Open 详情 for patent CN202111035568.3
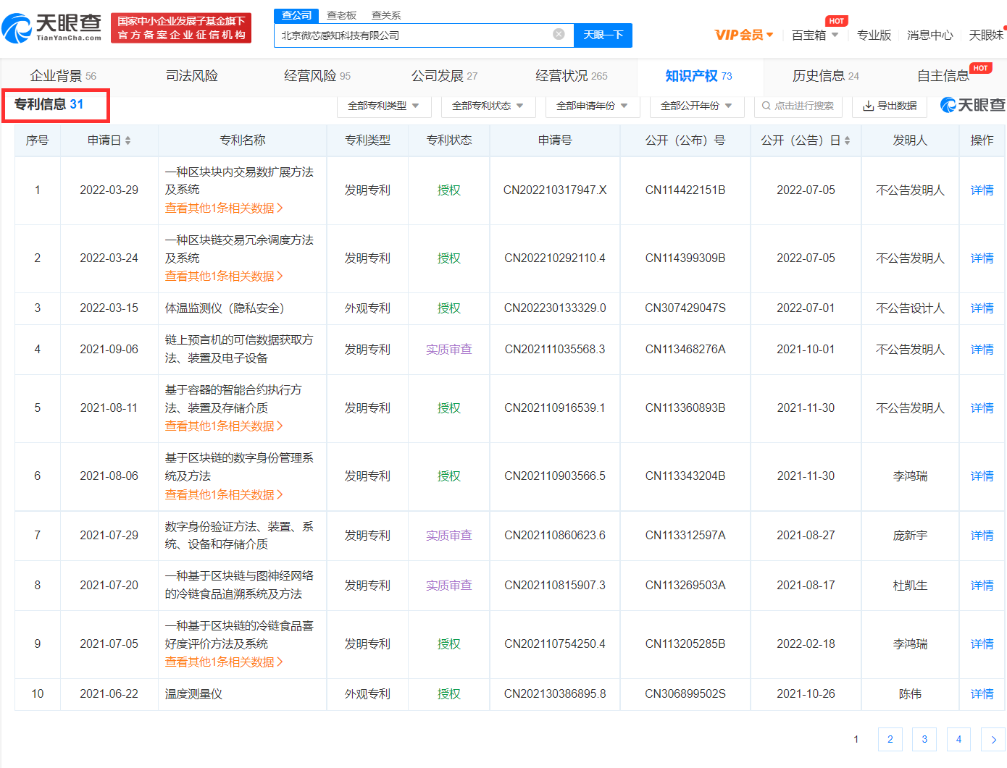1007x768 pixels. [982, 350]
